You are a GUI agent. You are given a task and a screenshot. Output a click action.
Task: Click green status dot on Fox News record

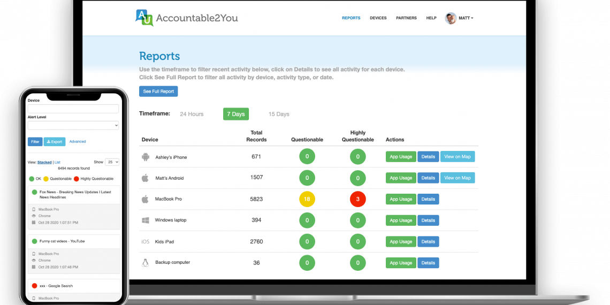34,192
